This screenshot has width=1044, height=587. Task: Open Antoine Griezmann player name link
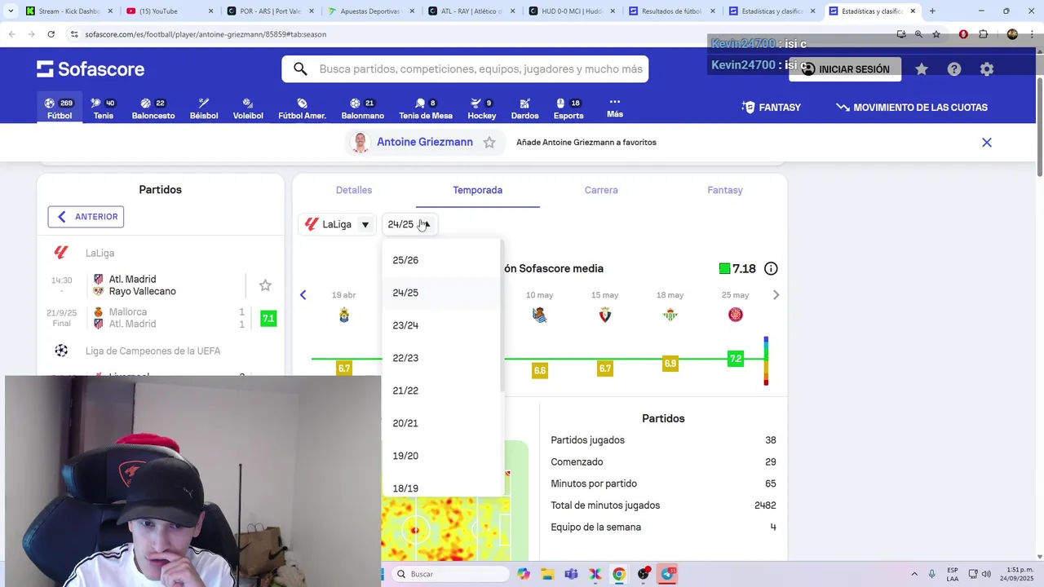(425, 142)
